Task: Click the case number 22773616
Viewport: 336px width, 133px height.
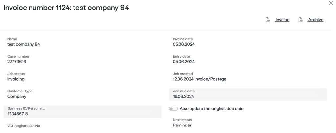Action: click(17, 61)
